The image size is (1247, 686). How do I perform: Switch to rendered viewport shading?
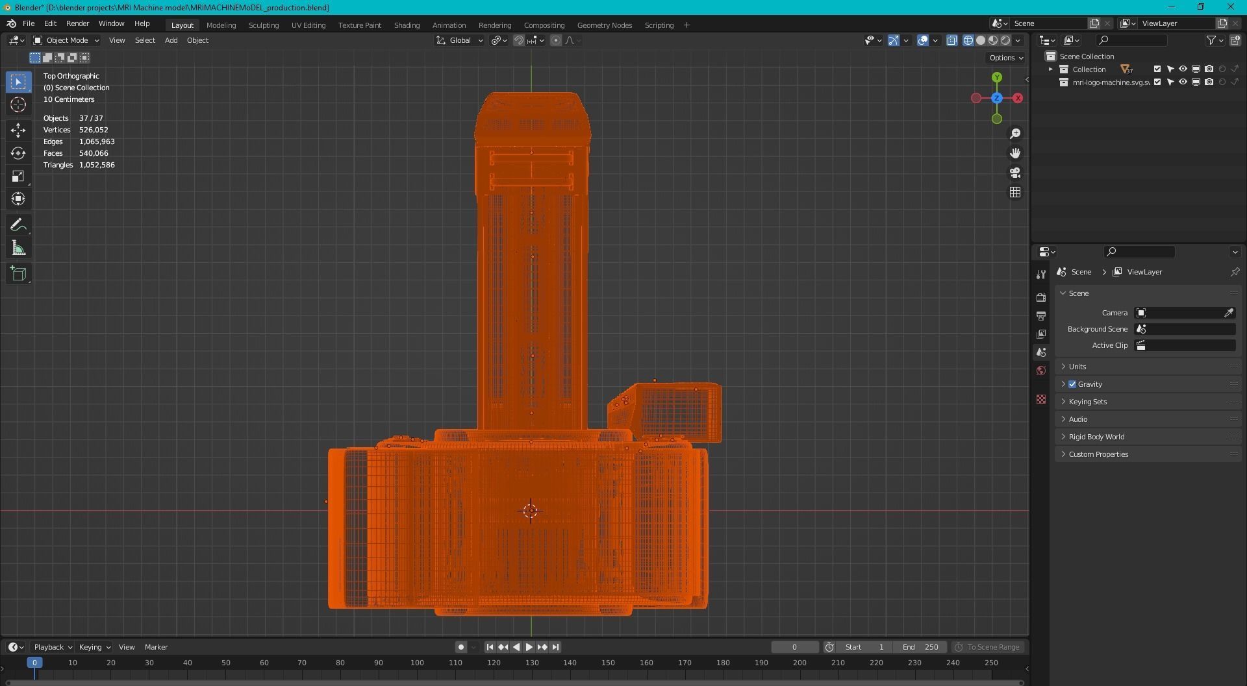pyautogui.click(x=1005, y=40)
